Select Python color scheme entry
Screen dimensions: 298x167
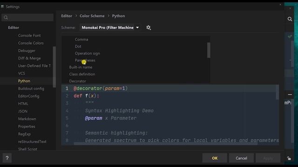[24, 81]
